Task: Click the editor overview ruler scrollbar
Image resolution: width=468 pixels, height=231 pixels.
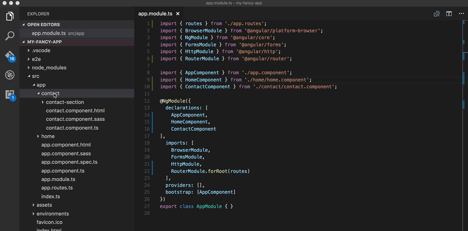Action: pos(464,125)
